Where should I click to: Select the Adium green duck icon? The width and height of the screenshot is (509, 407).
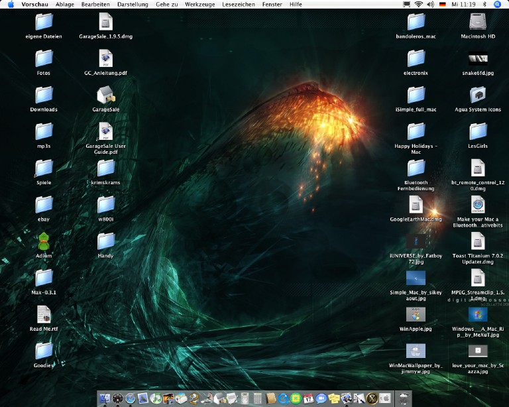point(44,241)
